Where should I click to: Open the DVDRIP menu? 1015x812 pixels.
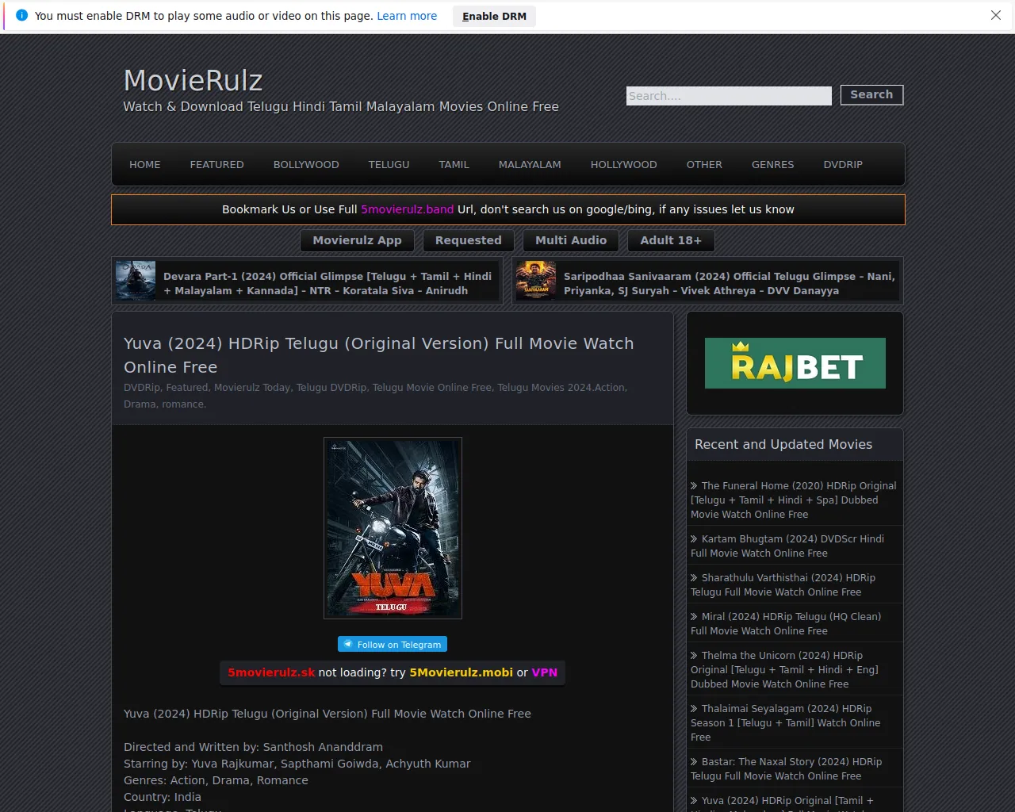(843, 165)
